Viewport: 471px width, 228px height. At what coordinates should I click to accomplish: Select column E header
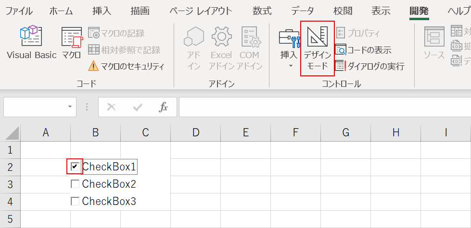pyautogui.click(x=246, y=133)
